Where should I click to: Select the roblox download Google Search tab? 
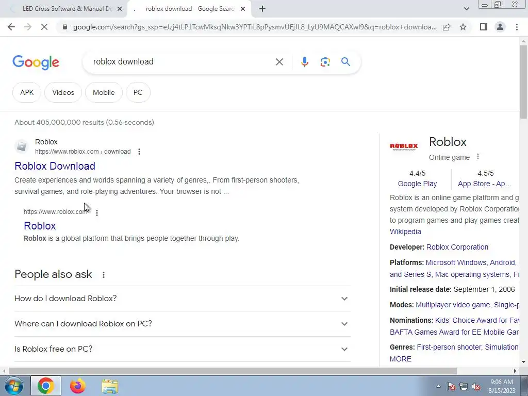(190, 9)
